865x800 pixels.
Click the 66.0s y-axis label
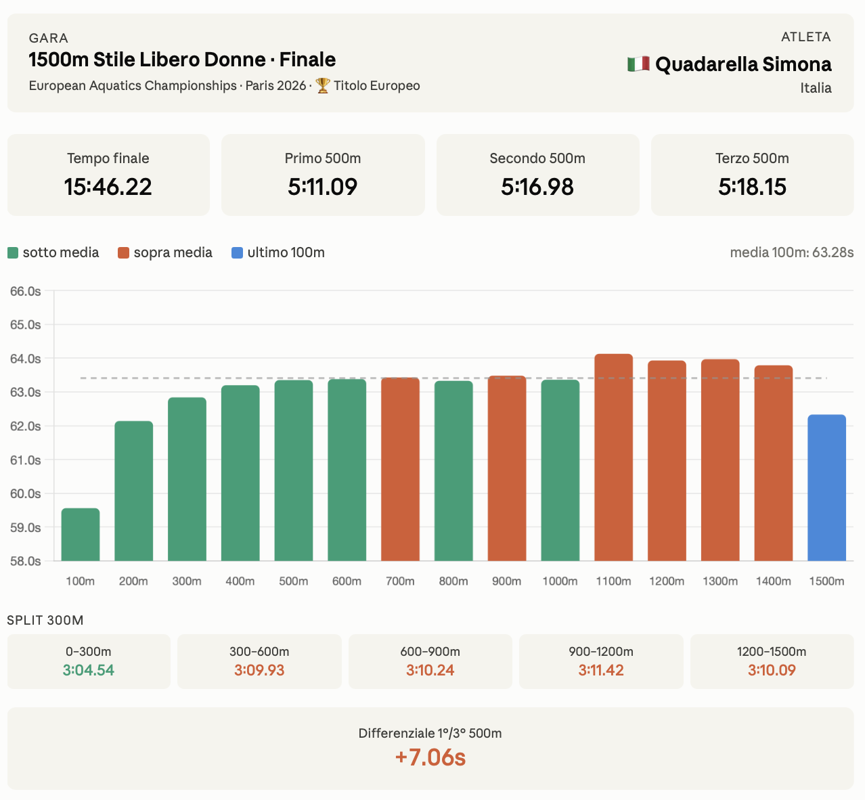click(x=26, y=291)
